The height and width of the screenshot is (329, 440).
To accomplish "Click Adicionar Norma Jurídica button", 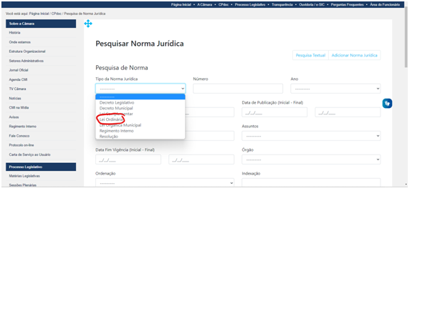I will point(354,55).
